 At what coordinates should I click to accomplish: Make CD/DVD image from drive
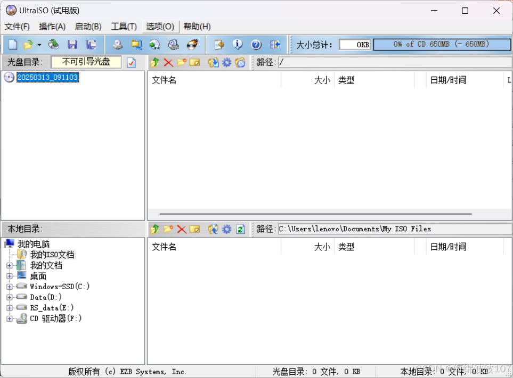coord(117,45)
